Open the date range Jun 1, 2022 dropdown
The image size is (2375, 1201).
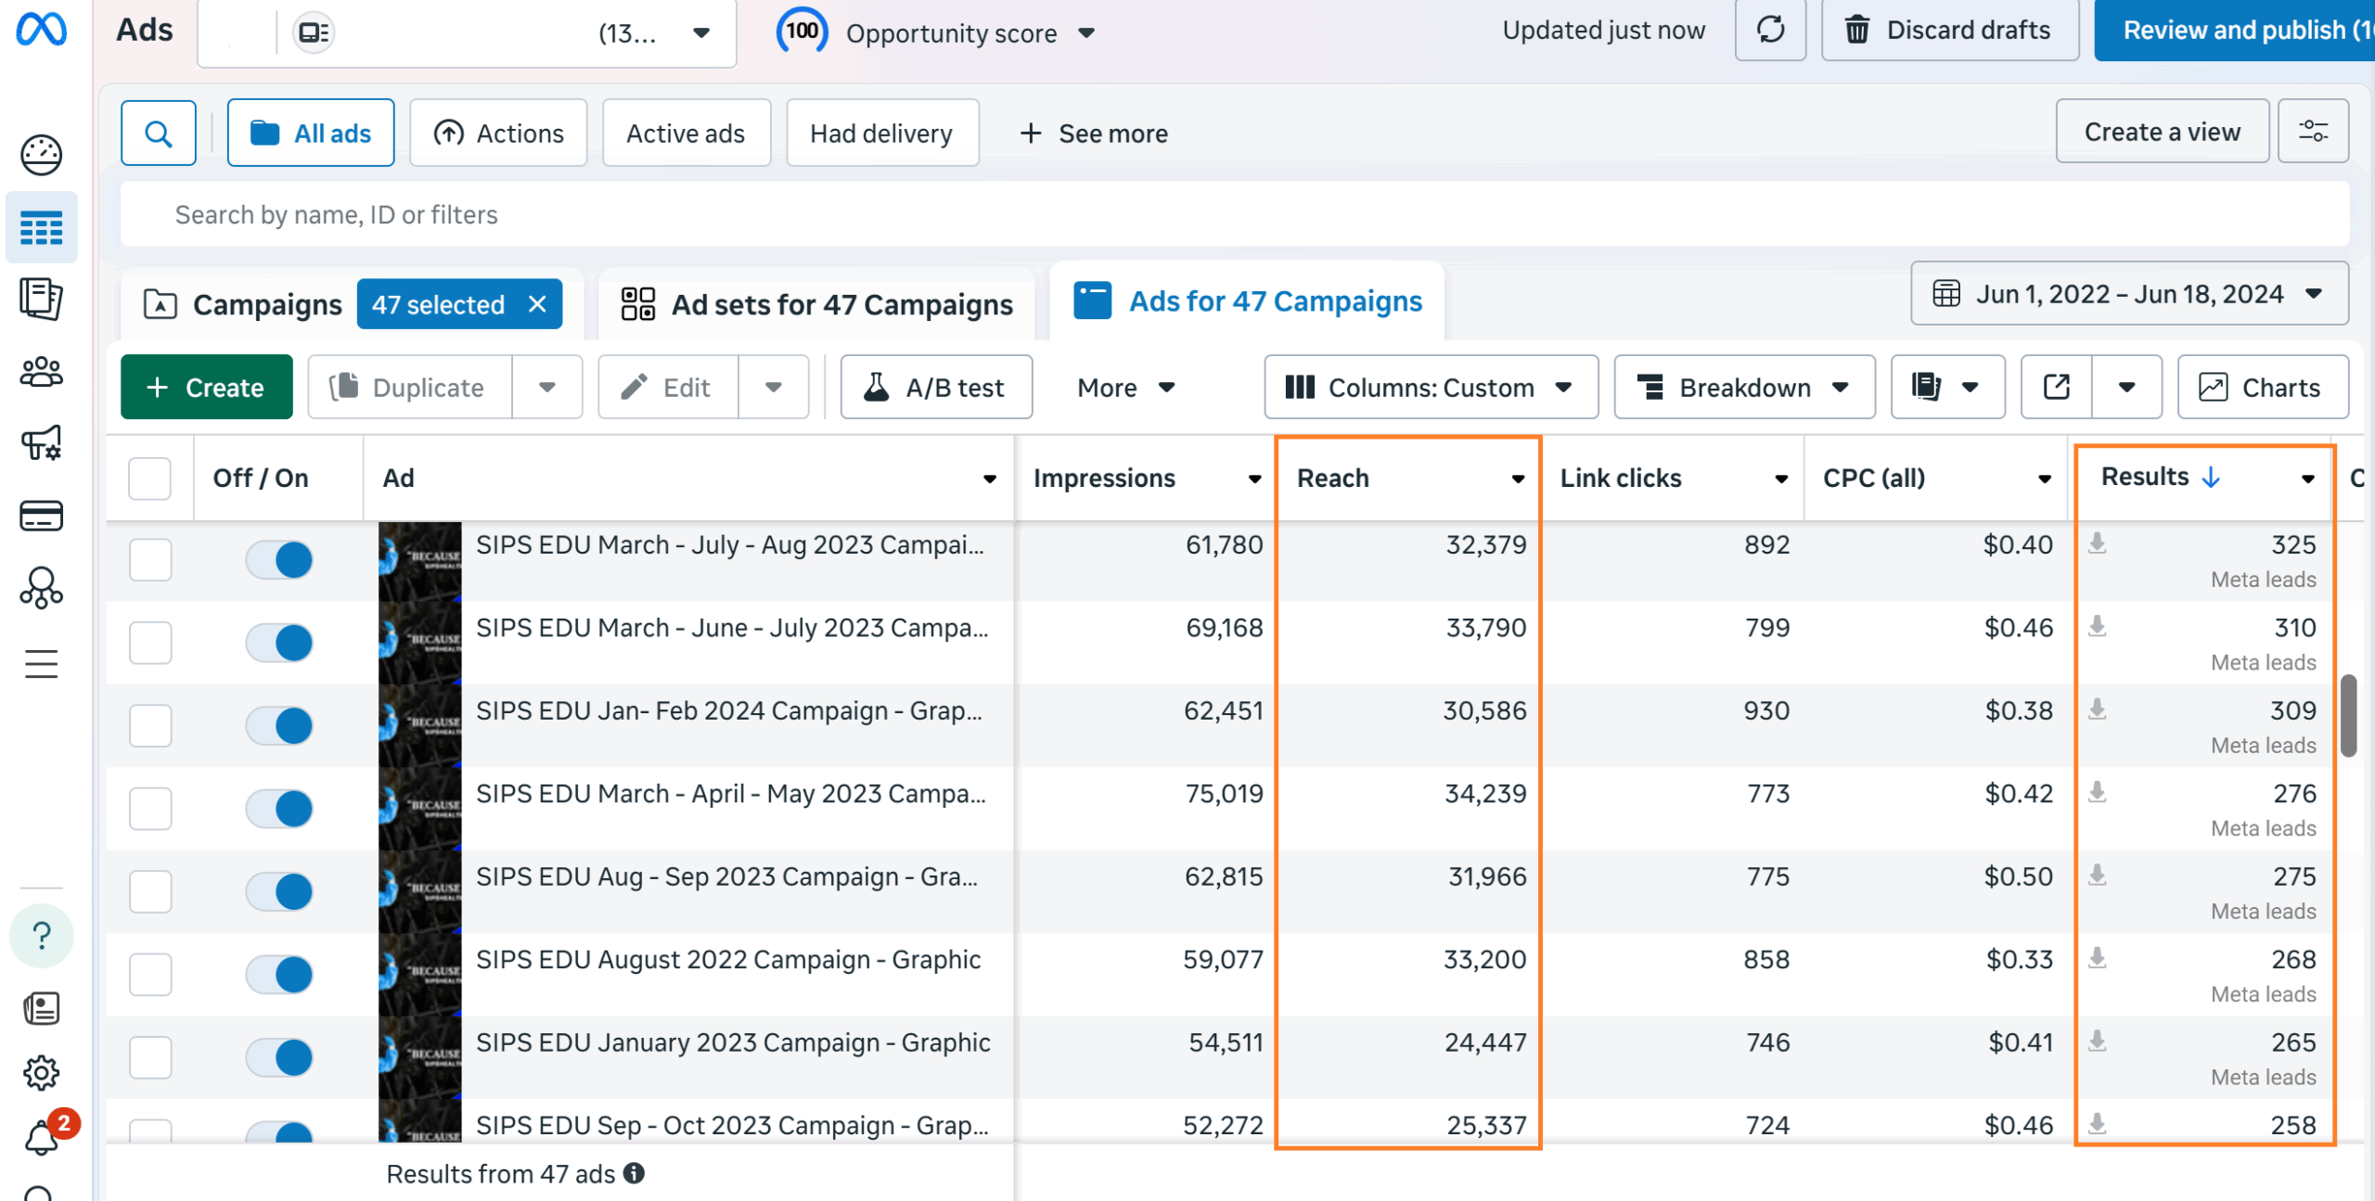pos(2128,294)
